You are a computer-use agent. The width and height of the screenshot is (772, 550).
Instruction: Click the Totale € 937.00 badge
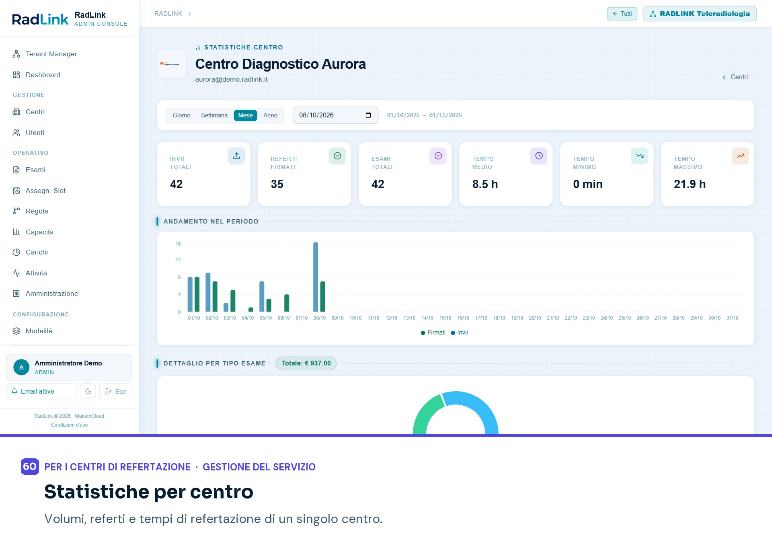click(306, 363)
